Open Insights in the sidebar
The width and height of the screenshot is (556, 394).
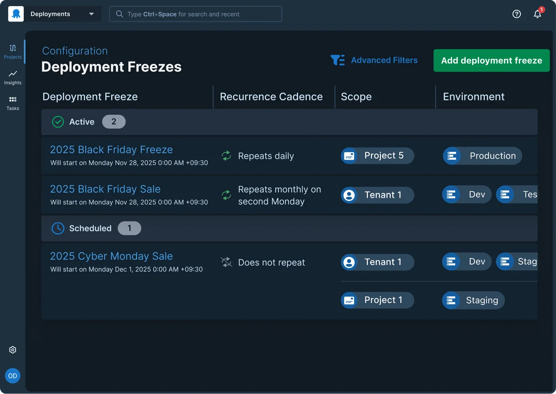(13, 77)
